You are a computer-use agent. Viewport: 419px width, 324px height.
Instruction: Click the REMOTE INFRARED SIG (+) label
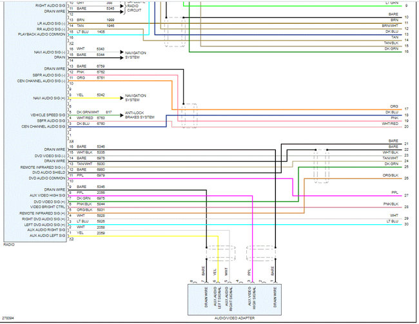42,213
